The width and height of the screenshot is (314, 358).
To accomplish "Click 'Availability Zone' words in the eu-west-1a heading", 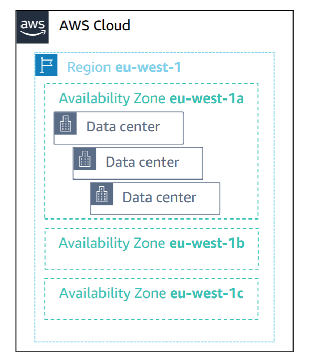I will click(x=113, y=98).
